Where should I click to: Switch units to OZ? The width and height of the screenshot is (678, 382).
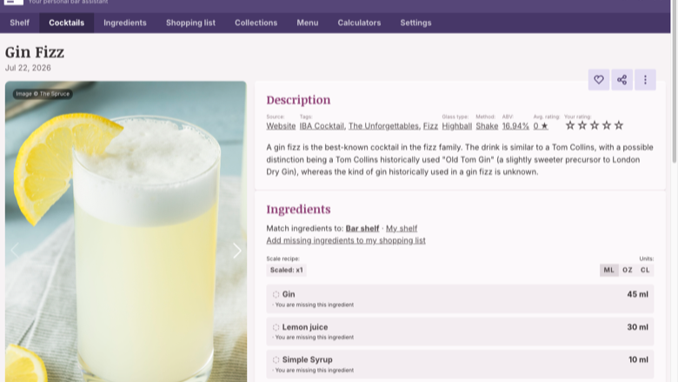point(628,270)
